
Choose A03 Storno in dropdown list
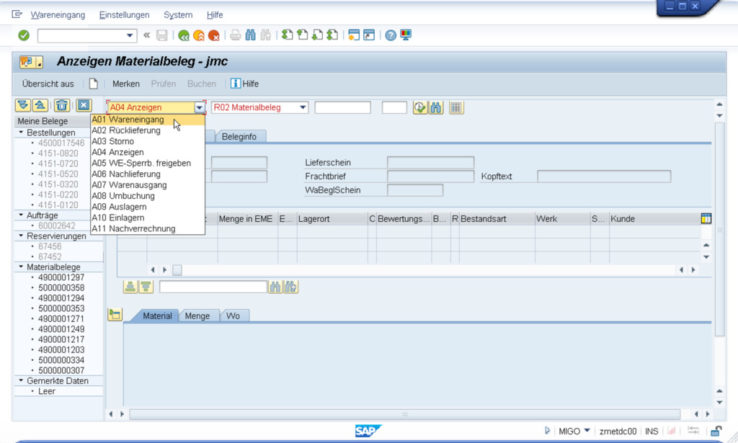[x=112, y=141]
